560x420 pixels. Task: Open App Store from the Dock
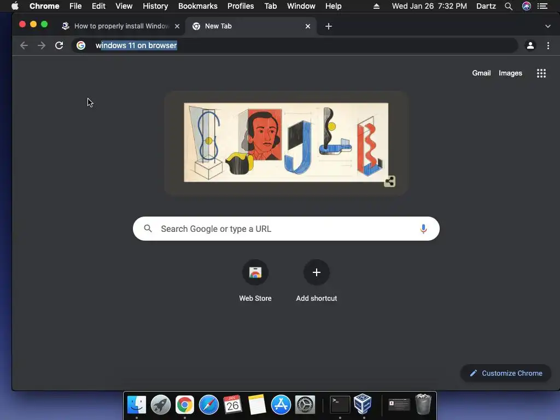tap(281, 405)
